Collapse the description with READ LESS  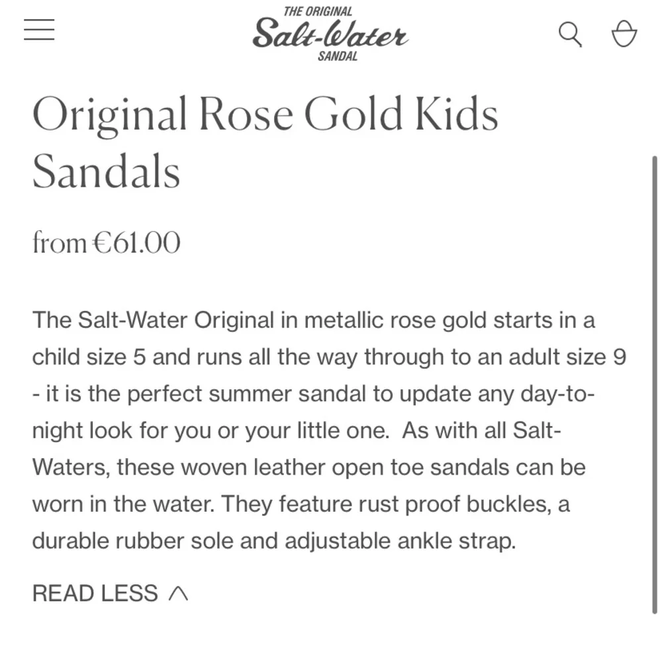pos(96,593)
